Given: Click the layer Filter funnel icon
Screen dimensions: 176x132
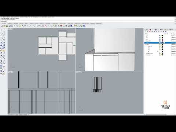Looking at the screenshot, I should 159,32.
